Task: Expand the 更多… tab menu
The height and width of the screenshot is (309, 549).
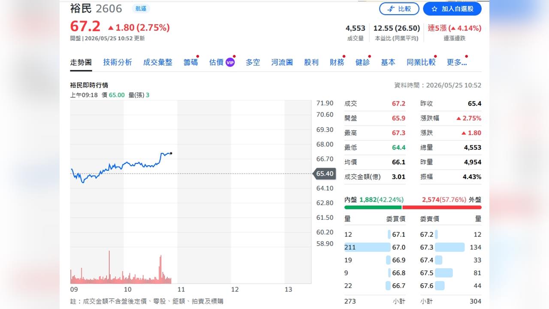Action: click(x=457, y=62)
